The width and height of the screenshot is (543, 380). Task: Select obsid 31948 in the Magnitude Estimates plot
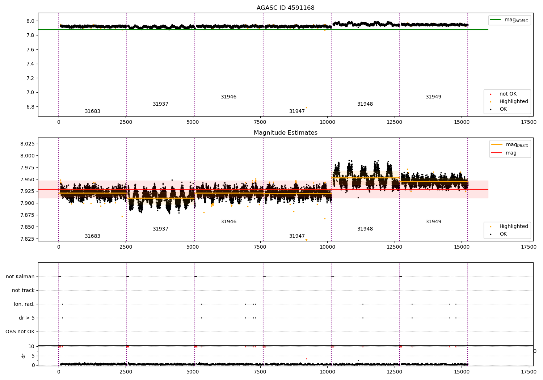(x=365, y=229)
